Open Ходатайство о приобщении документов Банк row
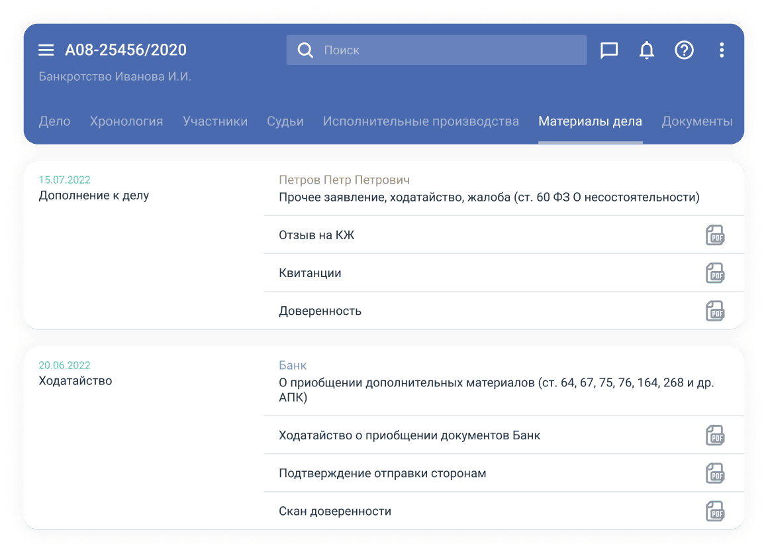The width and height of the screenshot is (768, 554). click(504, 435)
